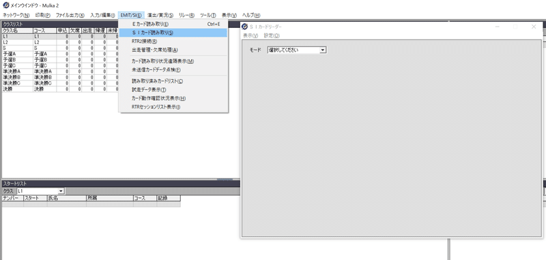Viewport: 546px width, 260px height.
Task: Click the Mulka 2 main window title icon
Action: pos(5,5)
